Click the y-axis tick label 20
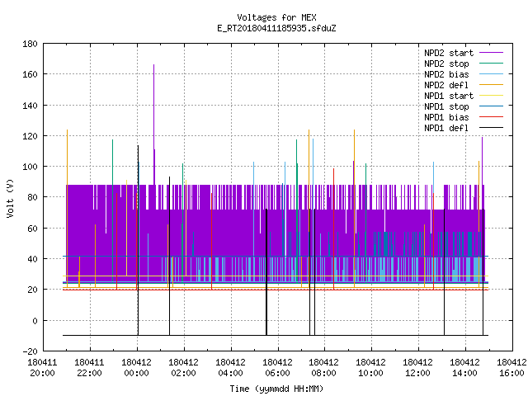 click(x=32, y=290)
